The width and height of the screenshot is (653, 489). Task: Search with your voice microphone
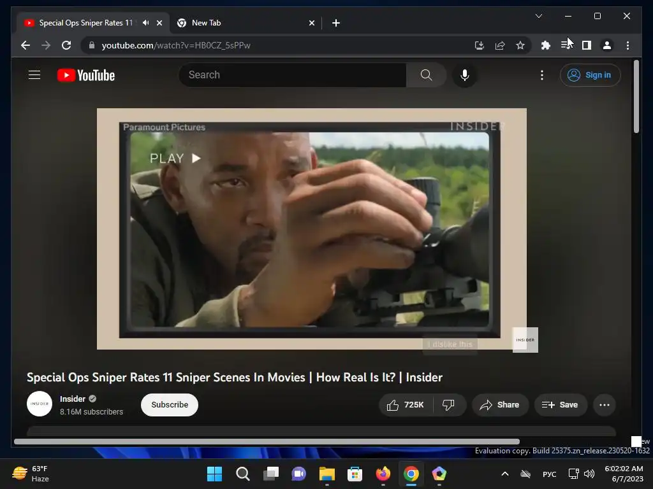465,75
